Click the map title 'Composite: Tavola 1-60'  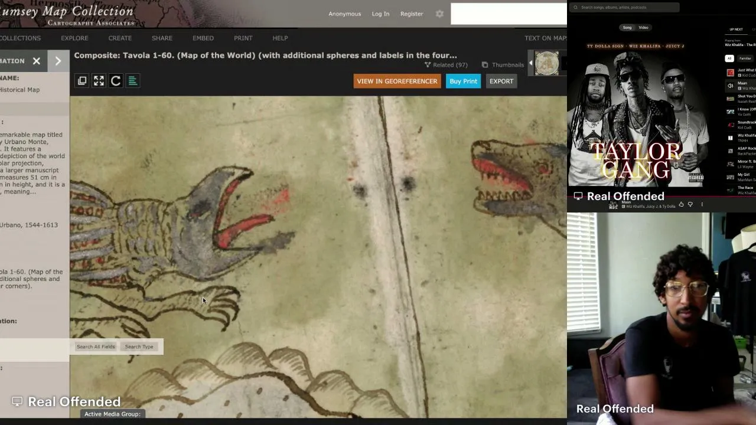(x=265, y=55)
